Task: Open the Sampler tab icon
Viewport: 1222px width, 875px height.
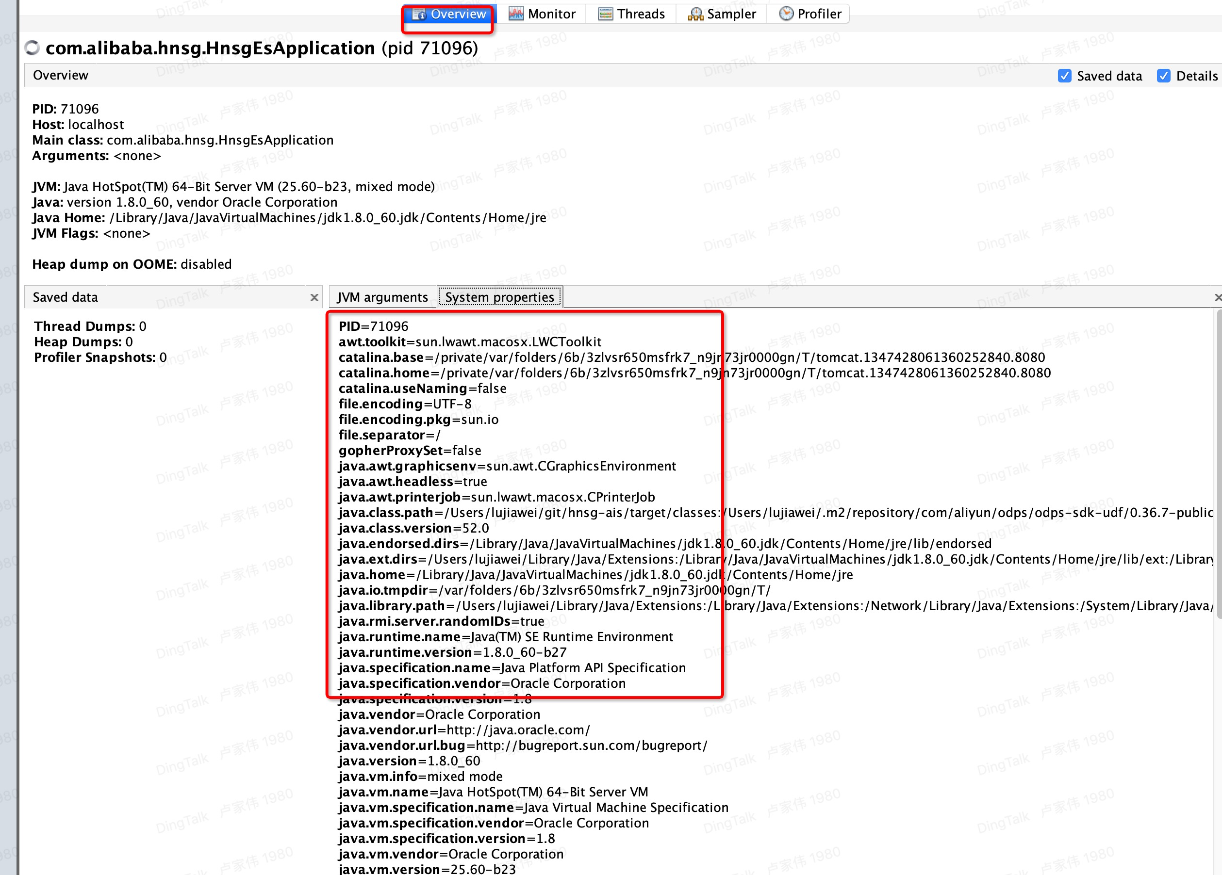Action: 695,14
